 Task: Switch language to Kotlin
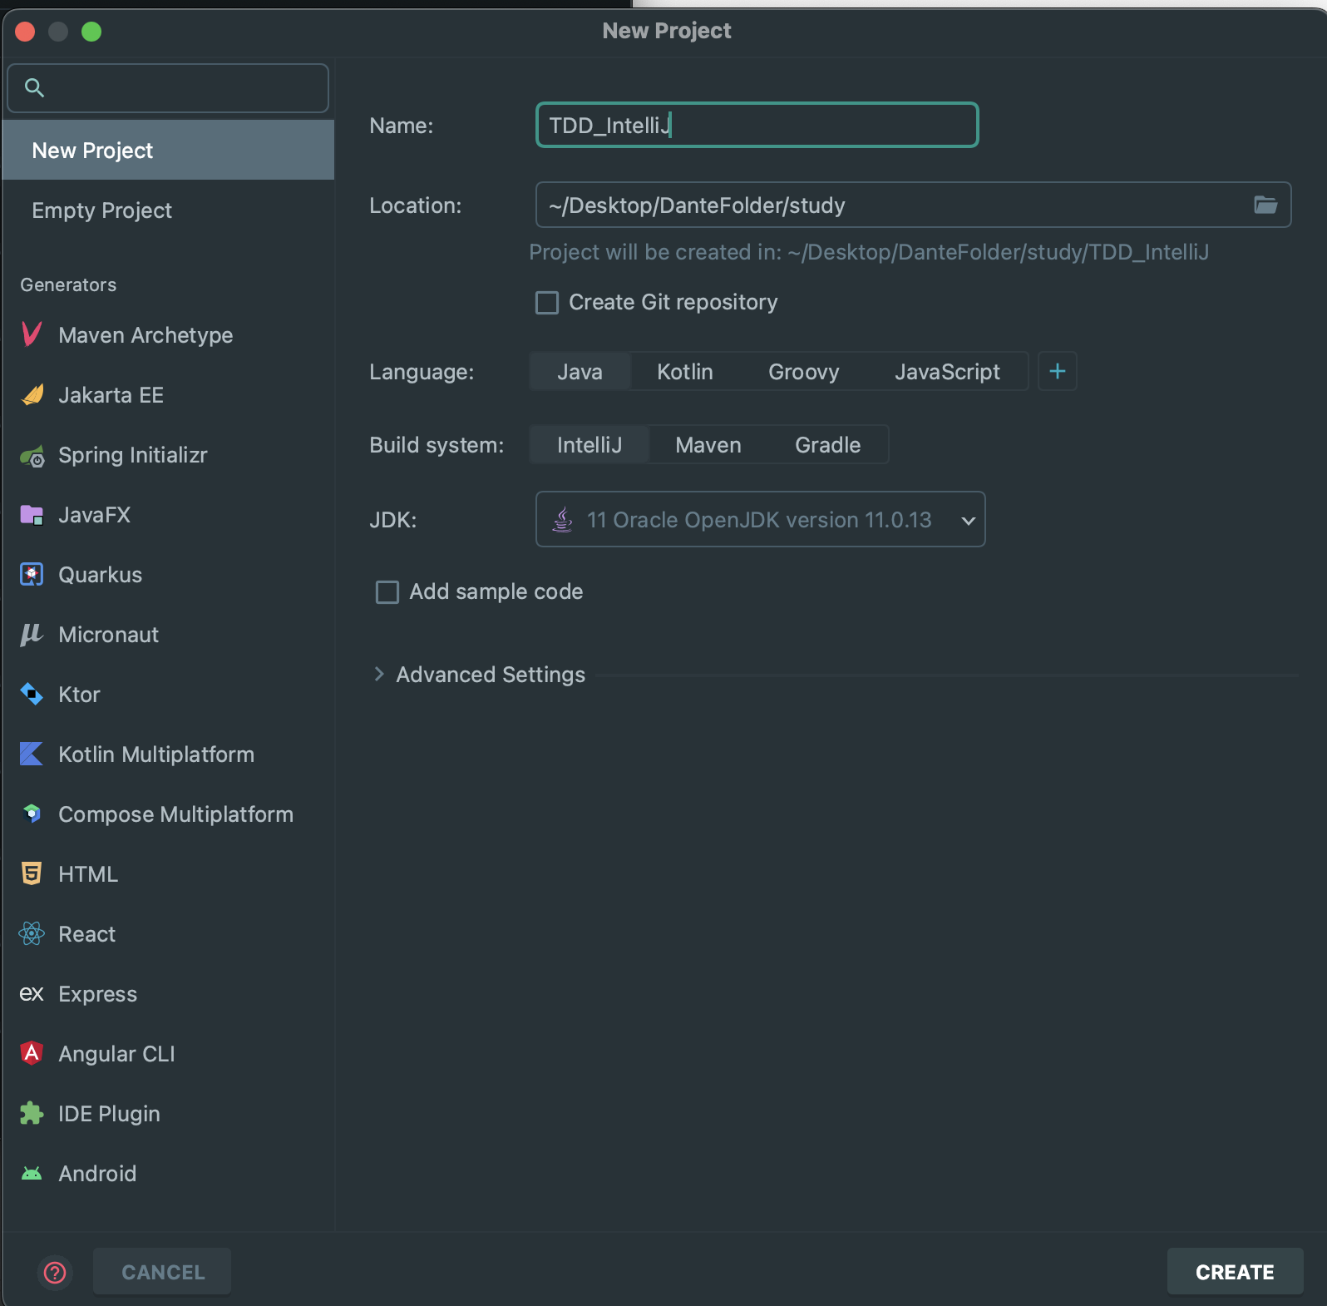tap(685, 371)
